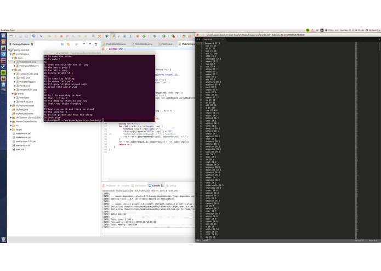Expand the target folder
Screen dimensions: 381x271
click(x=11, y=129)
